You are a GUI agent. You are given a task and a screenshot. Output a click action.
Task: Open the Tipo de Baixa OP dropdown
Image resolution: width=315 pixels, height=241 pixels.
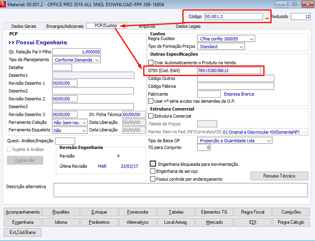[269, 141]
